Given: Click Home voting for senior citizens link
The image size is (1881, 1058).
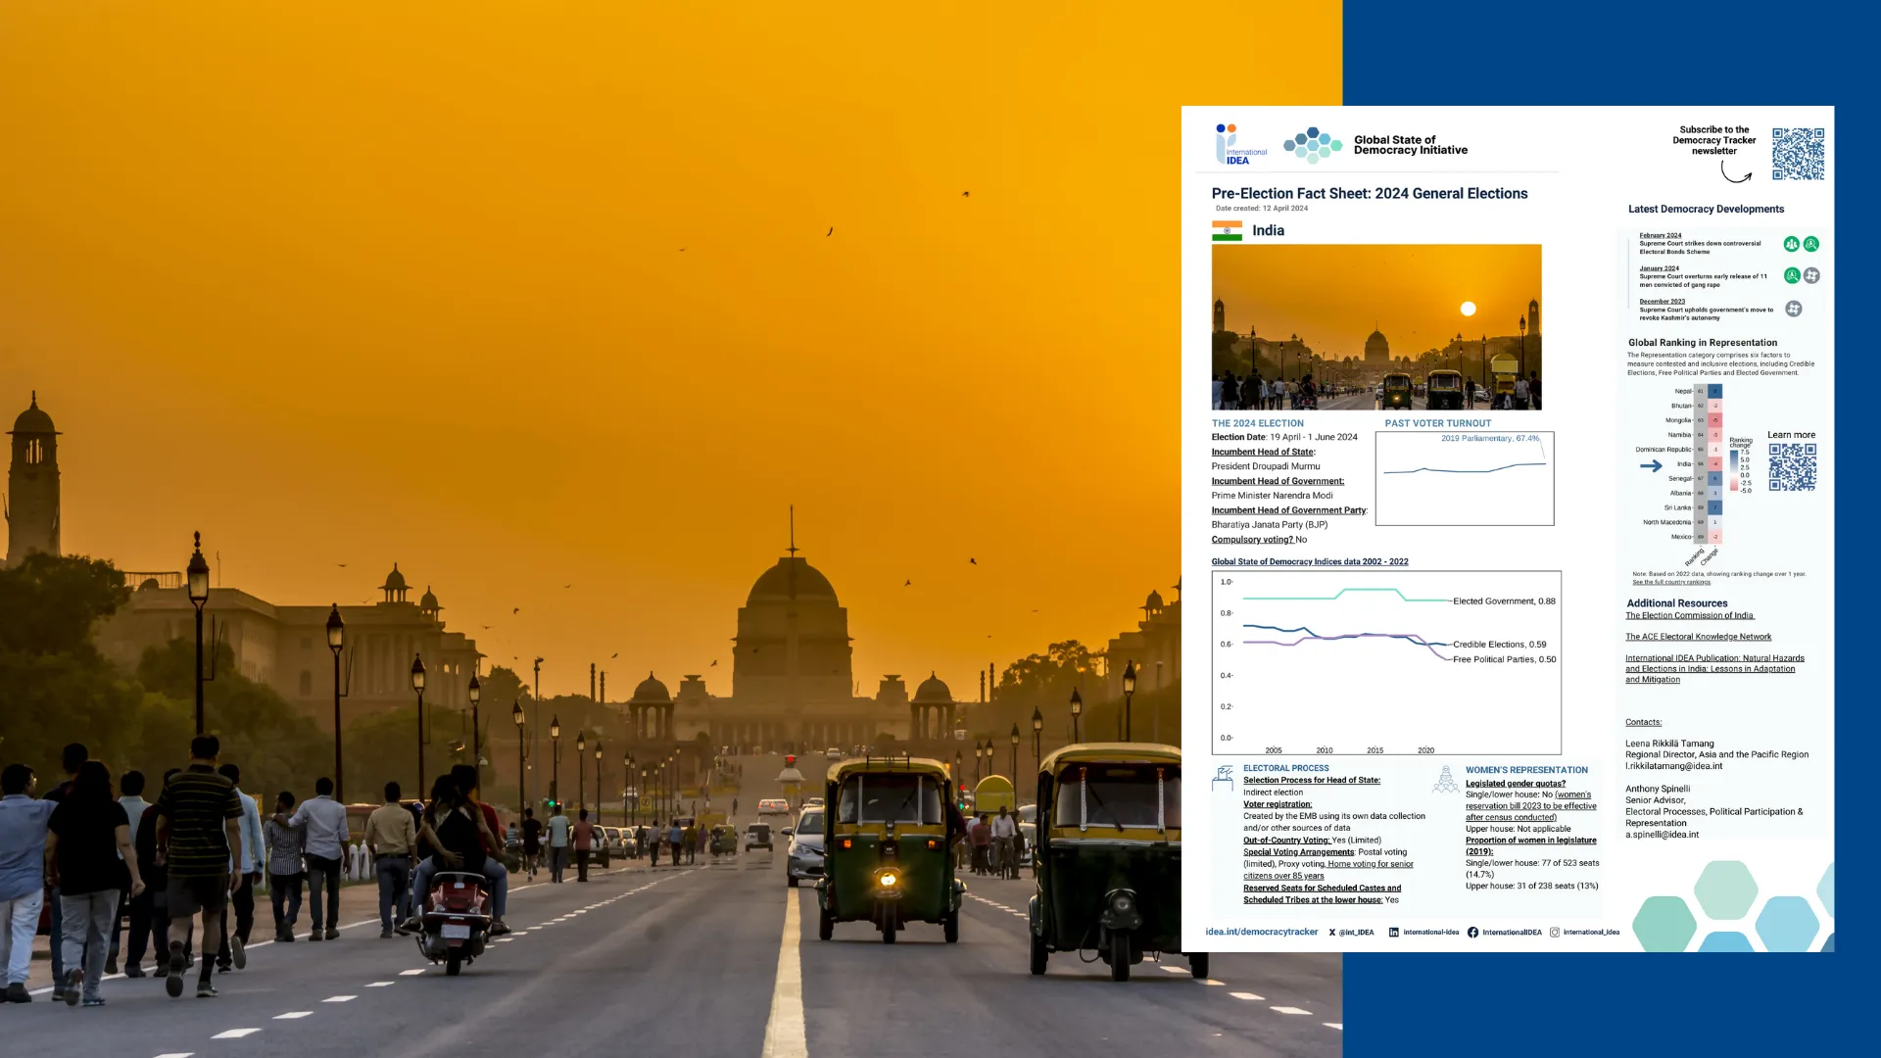Looking at the screenshot, I should point(1328,870).
